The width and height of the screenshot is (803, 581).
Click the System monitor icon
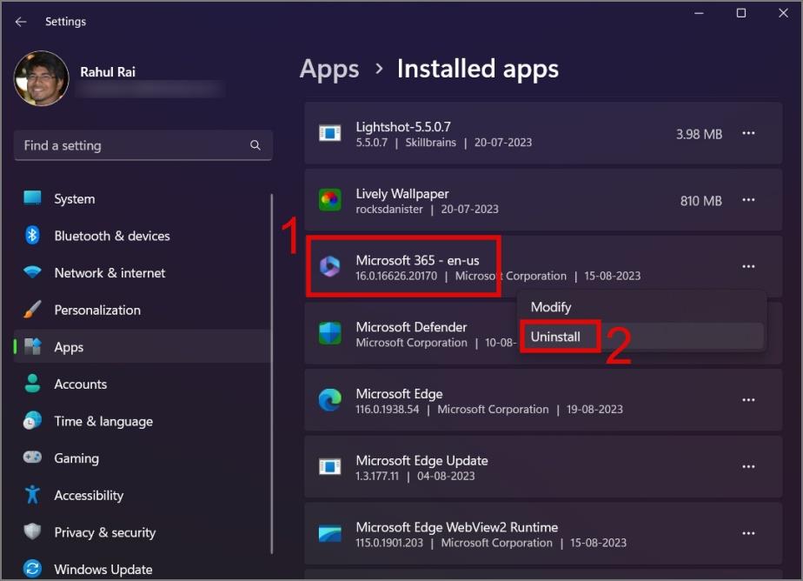tap(32, 197)
